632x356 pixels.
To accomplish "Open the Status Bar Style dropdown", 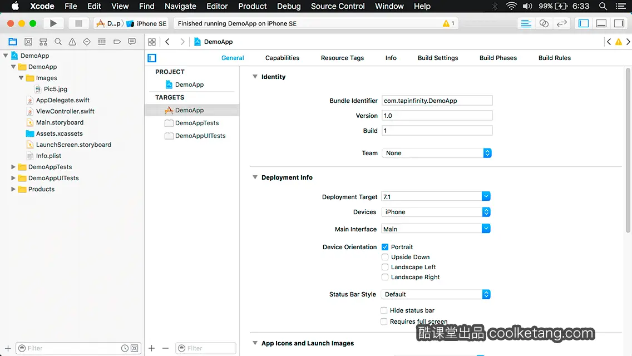I will coord(436,294).
